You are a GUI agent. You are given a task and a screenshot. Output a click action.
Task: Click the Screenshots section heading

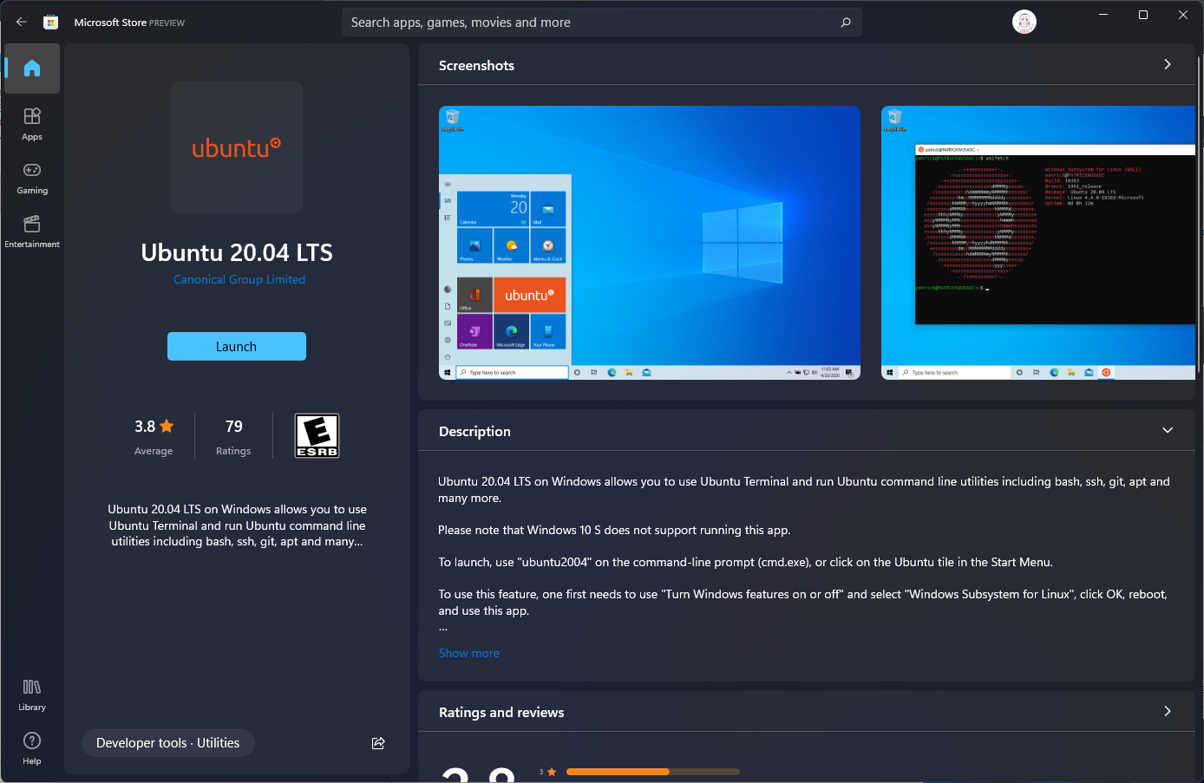click(x=476, y=65)
